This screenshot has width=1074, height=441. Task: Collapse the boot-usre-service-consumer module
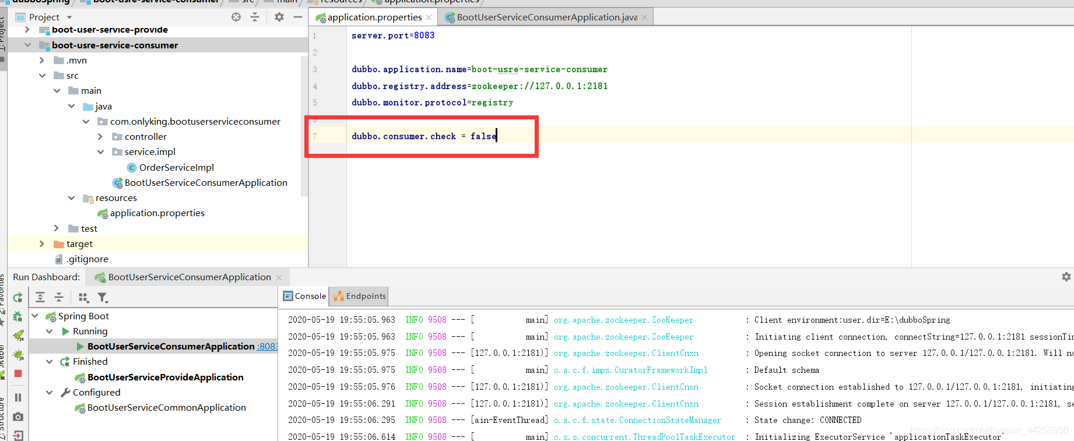click(x=27, y=45)
